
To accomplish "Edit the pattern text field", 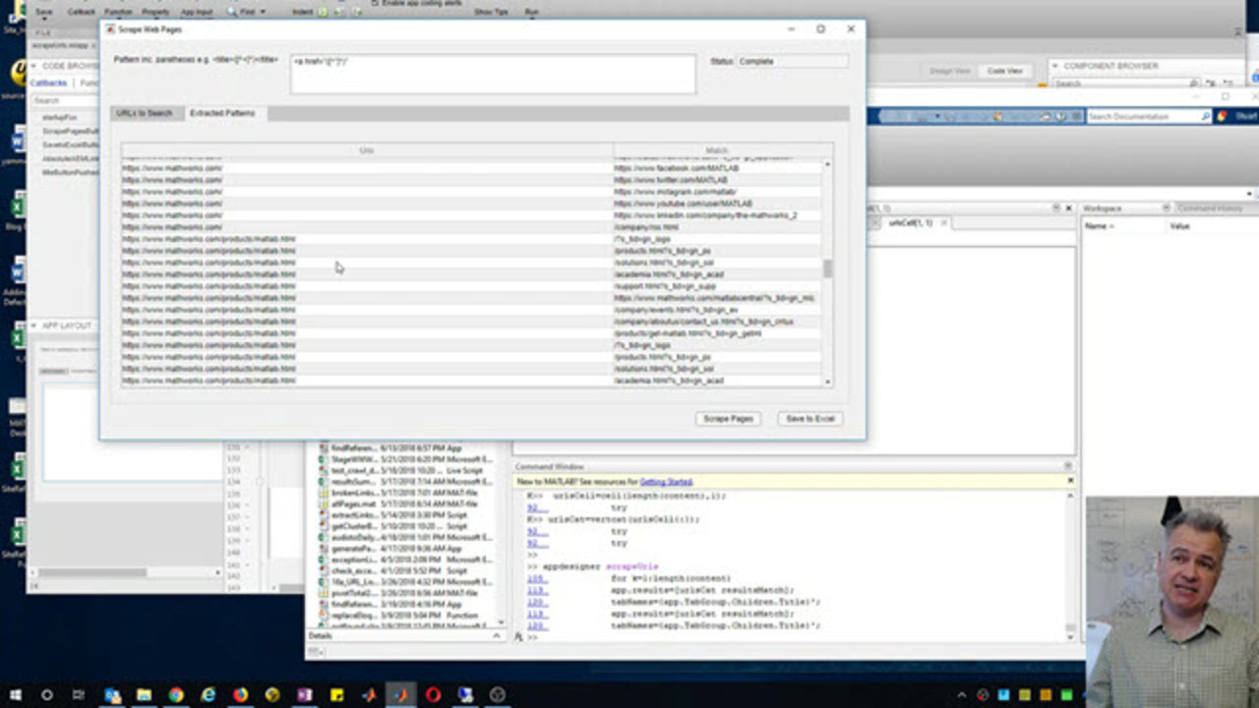I will [x=493, y=74].
